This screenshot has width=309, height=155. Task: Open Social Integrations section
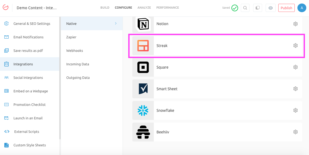pyautogui.click(x=30, y=77)
